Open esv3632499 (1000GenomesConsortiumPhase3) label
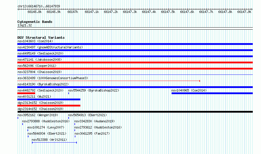Viewport: 261px width, 154px height. pos(53,78)
